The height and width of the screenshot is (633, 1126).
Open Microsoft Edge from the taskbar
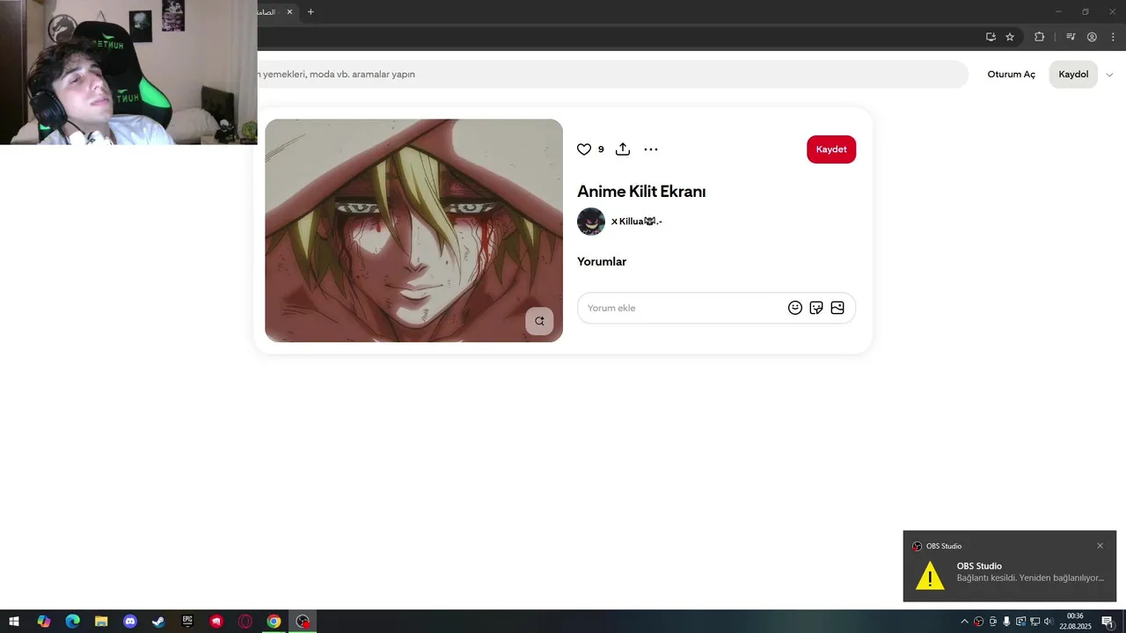pyautogui.click(x=72, y=622)
